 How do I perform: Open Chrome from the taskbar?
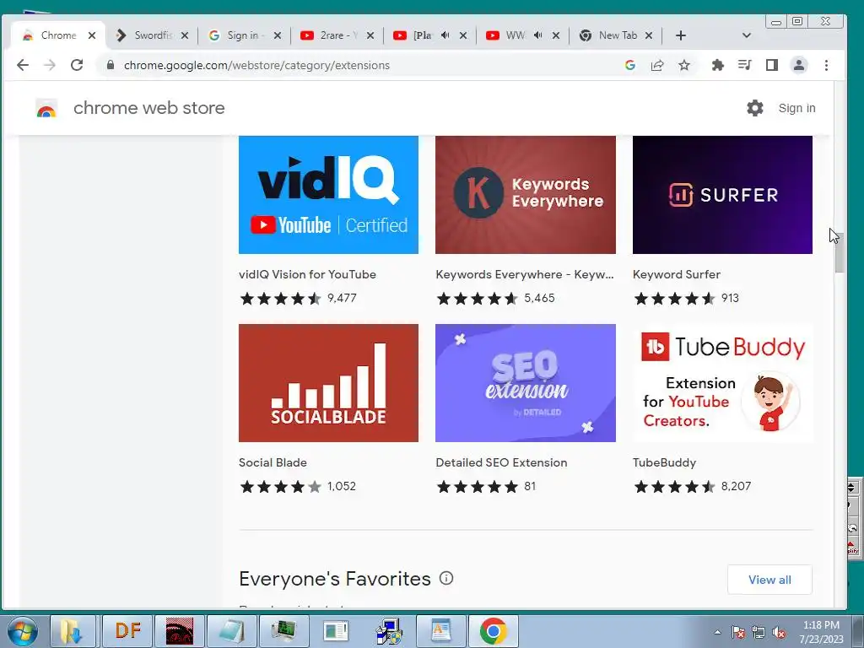493,631
